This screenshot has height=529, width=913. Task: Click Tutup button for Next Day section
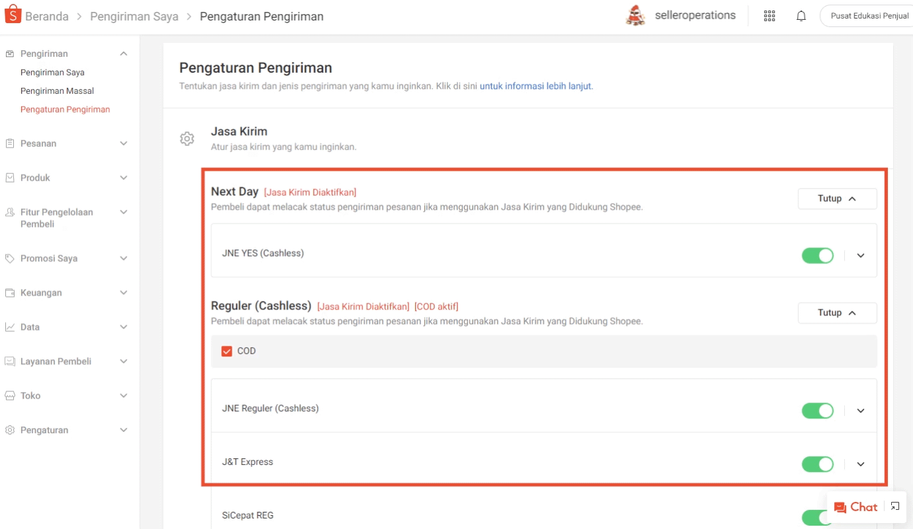click(x=837, y=198)
